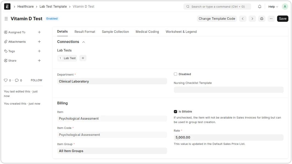
Task: Go to previous record arrow
Action: pyautogui.click(x=243, y=19)
